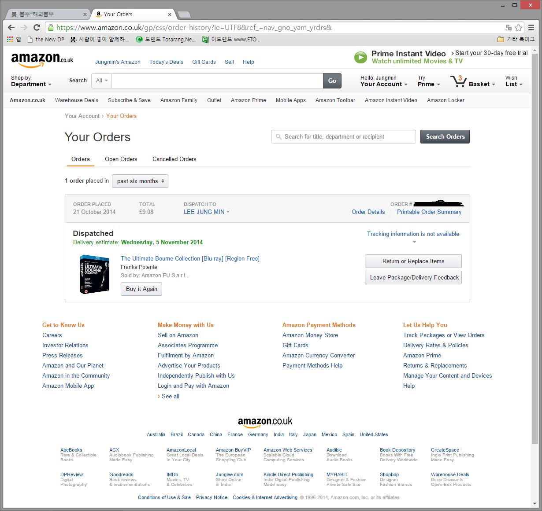Open the search category All dropdown
542x511 pixels.
pyautogui.click(x=102, y=81)
